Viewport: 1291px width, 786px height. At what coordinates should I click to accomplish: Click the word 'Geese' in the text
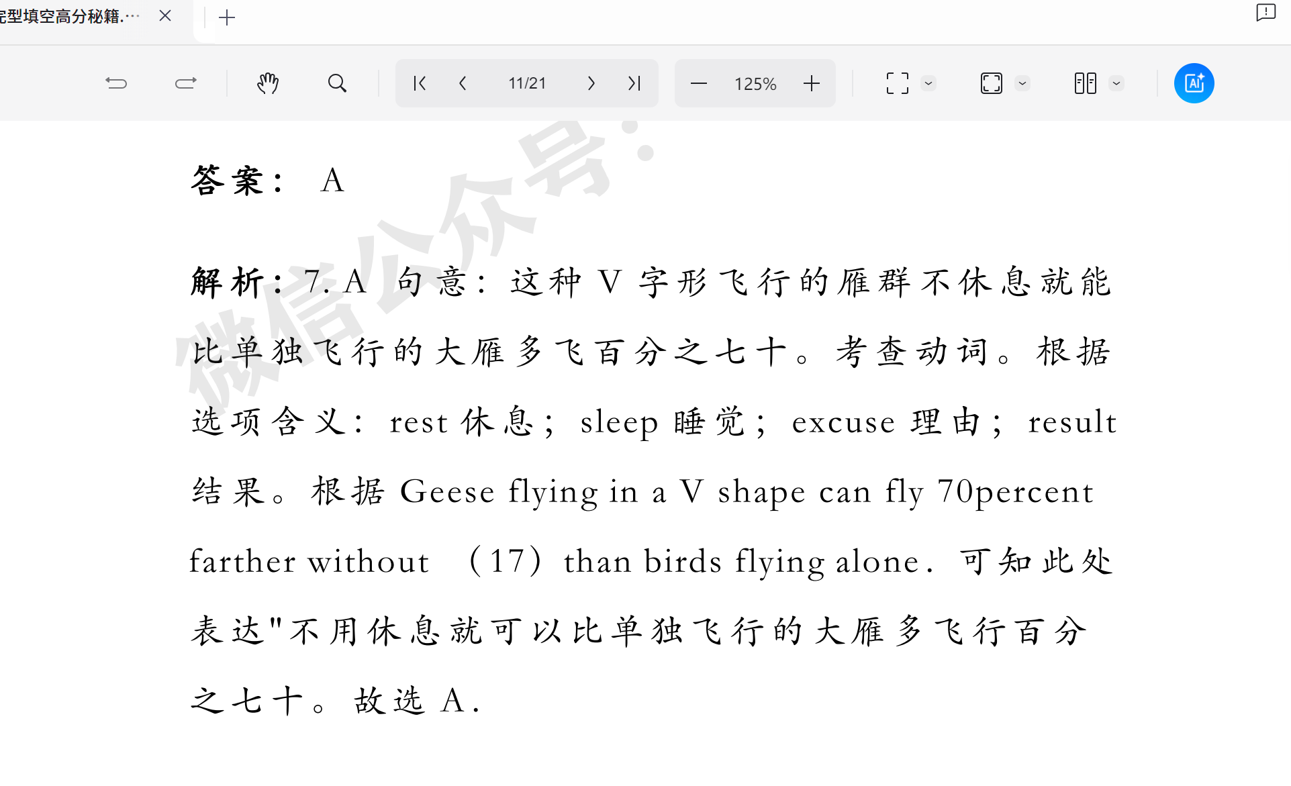point(447,491)
